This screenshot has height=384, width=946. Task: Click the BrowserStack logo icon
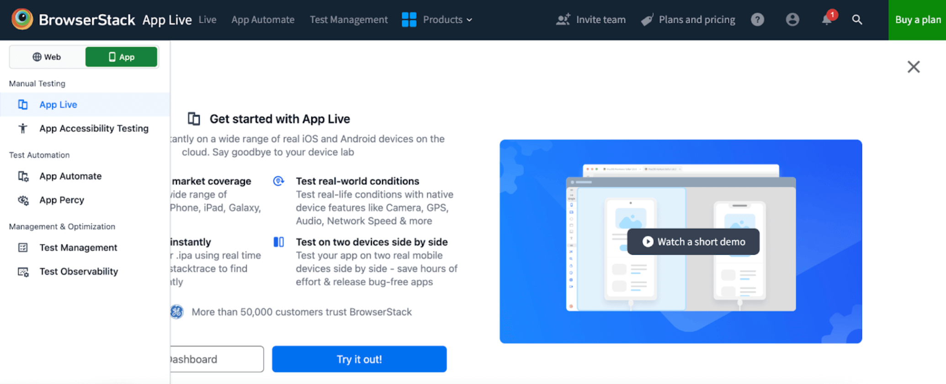tap(22, 19)
